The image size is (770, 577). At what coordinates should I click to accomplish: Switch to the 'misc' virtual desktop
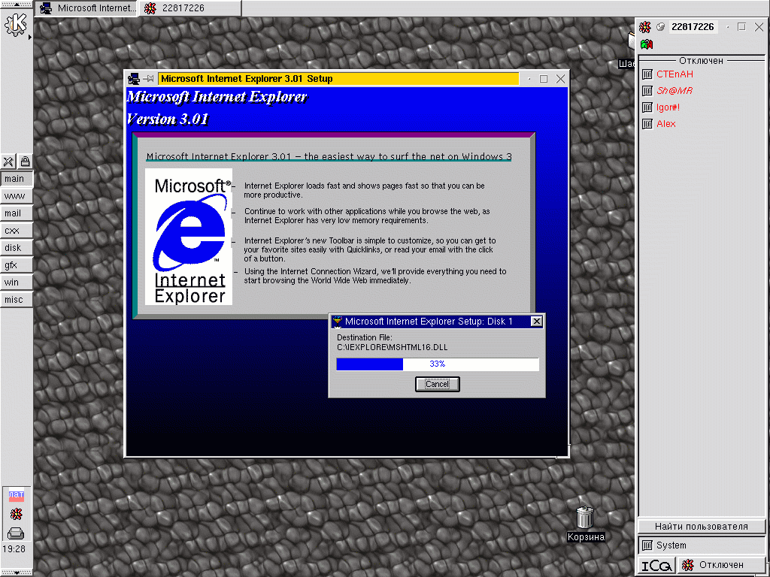click(x=17, y=299)
